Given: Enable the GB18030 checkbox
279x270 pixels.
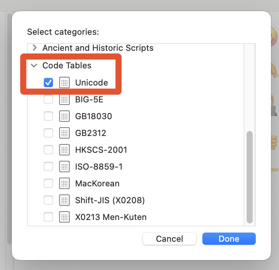Looking at the screenshot, I should 48,116.
